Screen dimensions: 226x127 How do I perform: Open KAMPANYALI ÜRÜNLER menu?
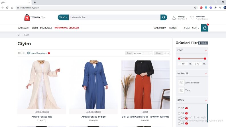(x=67, y=28)
